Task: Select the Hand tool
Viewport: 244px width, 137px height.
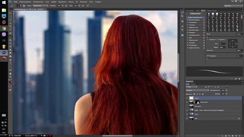Action: coord(10,73)
